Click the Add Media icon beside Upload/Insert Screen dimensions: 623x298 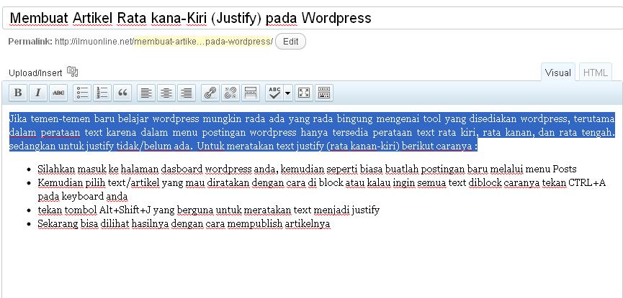coord(72,72)
